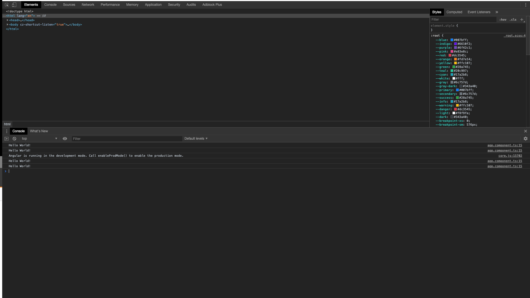
Task: Click the Network panel tab
Action: [87, 4]
